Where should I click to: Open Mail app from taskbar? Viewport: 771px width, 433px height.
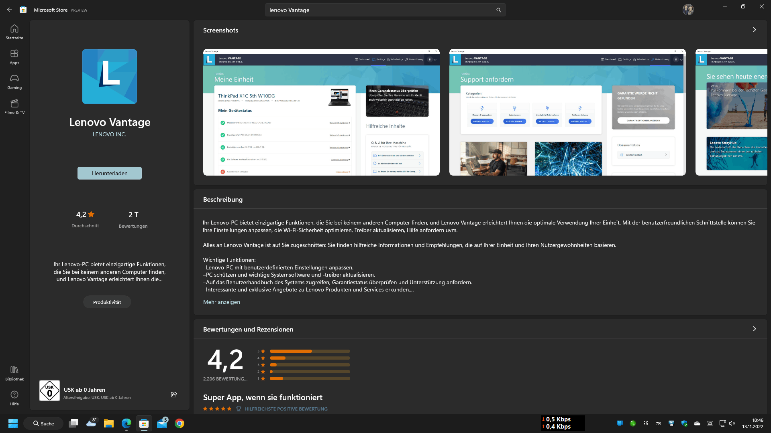(x=162, y=423)
